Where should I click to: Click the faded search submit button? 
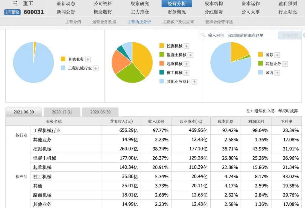point(290,35)
